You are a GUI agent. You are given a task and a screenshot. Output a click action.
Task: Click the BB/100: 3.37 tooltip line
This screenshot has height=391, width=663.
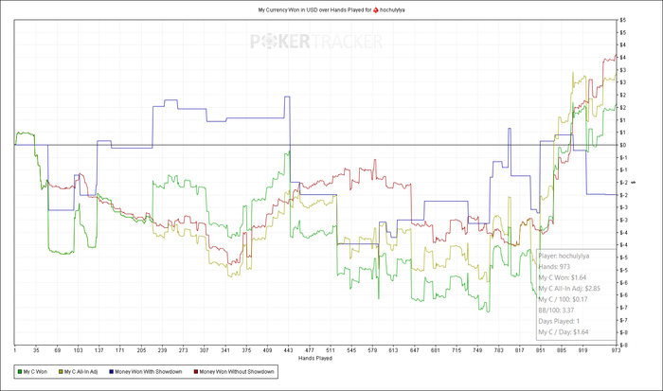(556, 311)
